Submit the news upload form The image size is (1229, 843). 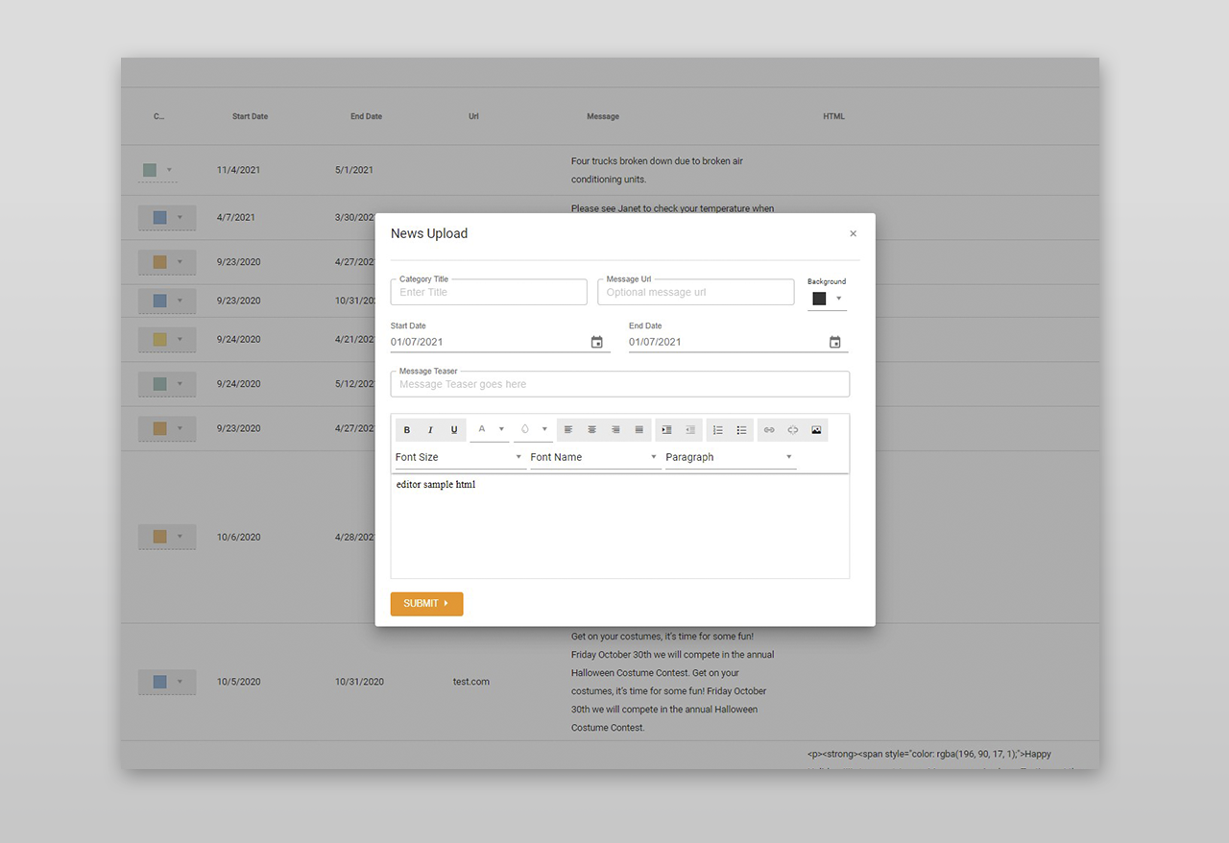click(x=426, y=604)
